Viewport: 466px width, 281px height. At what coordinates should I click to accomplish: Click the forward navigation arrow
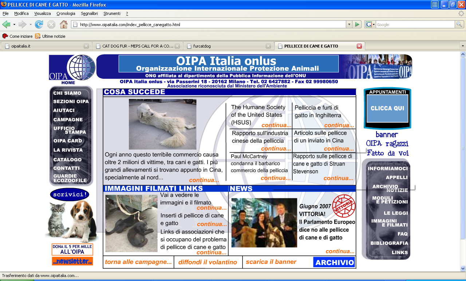[x=23, y=24]
